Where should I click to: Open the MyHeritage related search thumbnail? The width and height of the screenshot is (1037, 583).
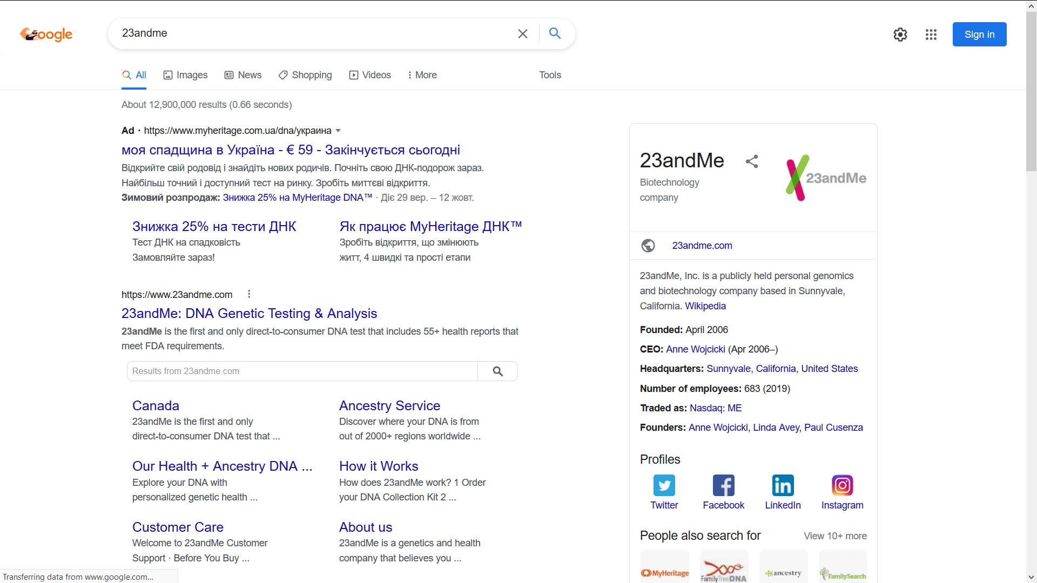click(665, 566)
